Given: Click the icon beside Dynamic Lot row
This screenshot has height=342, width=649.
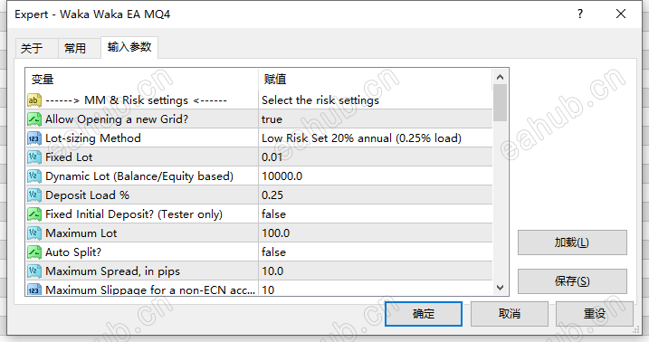Looking at the screenshot, I should click(x=33, y=176).
